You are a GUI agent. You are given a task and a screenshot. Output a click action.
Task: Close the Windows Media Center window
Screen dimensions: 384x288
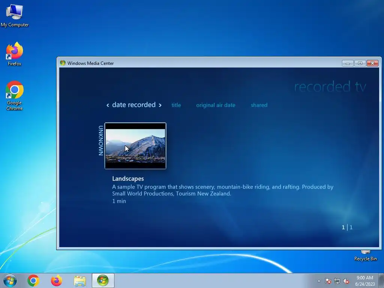[372, 63]
